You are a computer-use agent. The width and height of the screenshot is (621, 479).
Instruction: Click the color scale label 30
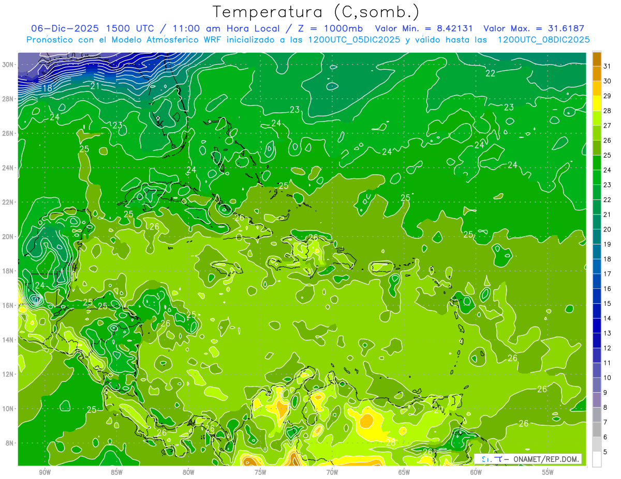click(x=607, y=81)
